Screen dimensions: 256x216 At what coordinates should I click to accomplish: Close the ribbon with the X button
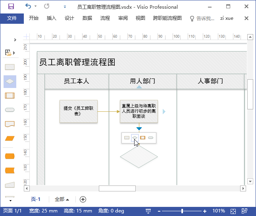246,18
